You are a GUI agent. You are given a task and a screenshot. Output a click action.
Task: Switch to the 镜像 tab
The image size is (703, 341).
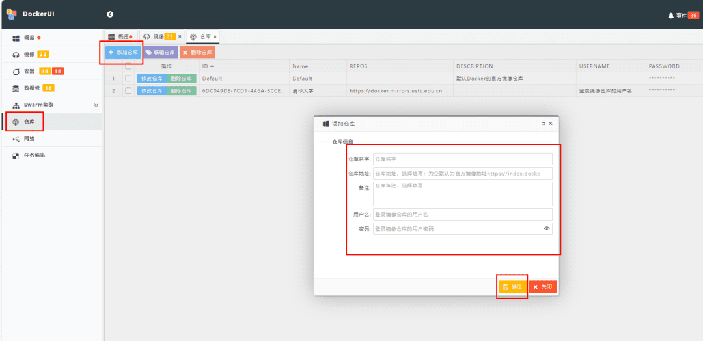coord(158,36)
